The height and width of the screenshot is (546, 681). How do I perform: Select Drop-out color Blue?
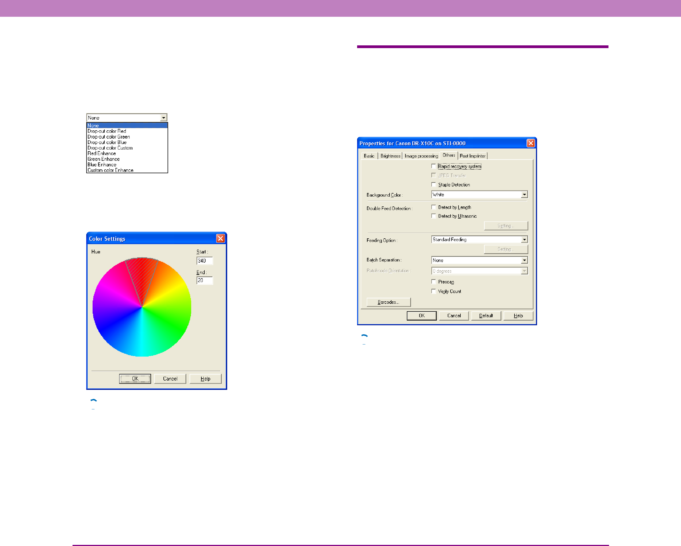(127, 142)
